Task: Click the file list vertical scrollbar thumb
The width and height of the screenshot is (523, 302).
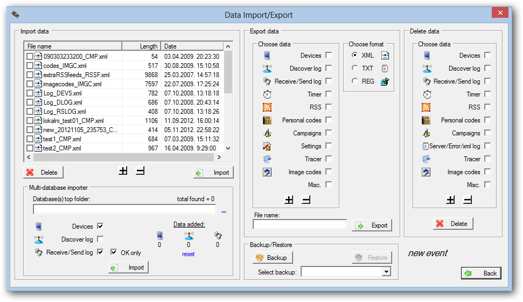Action: pos(228,72)
